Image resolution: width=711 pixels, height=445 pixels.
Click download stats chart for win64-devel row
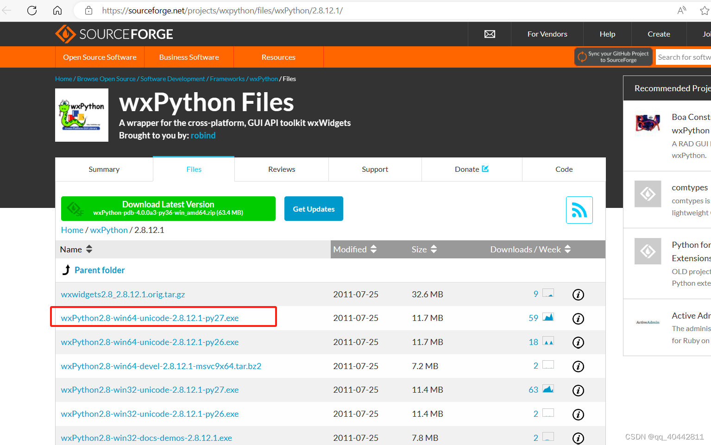tap(548, 365)
